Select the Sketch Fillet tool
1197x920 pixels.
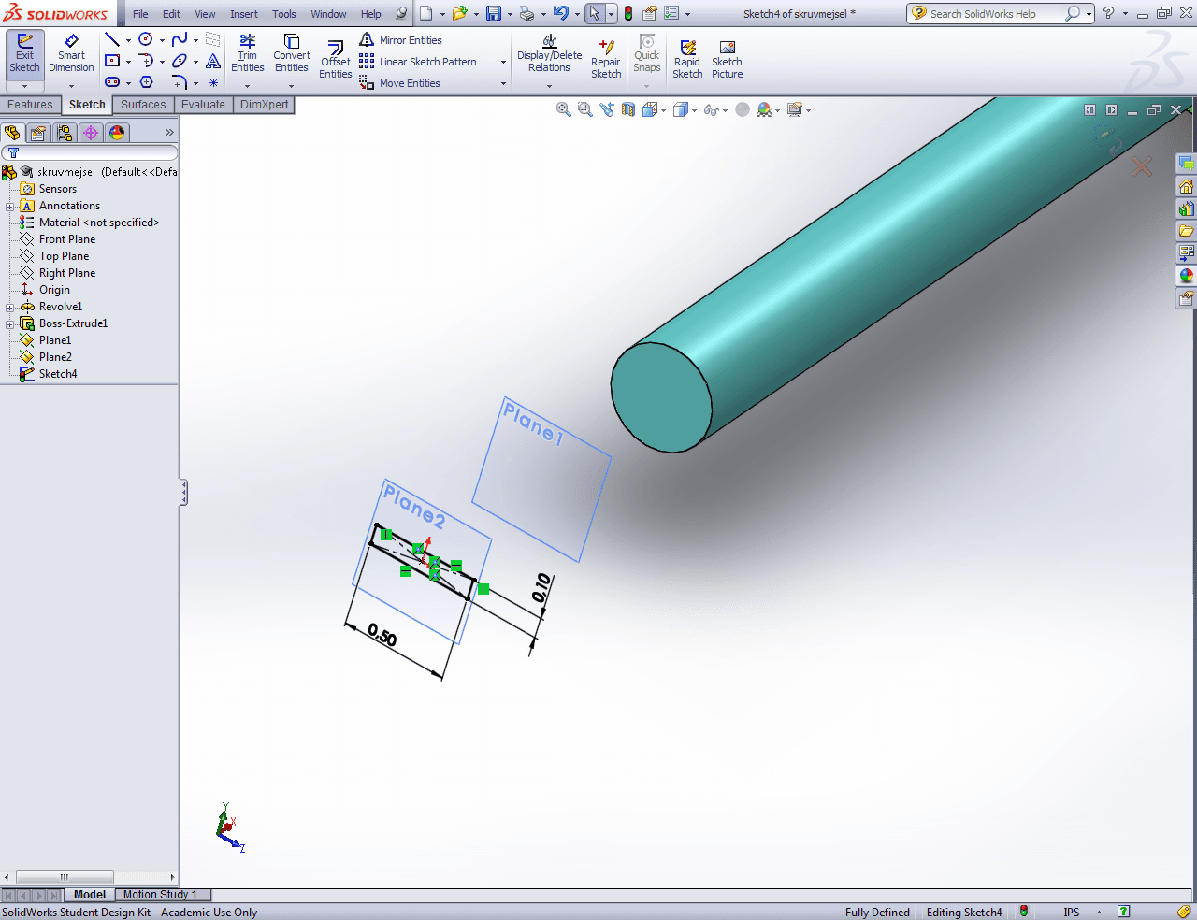point(180,82)
